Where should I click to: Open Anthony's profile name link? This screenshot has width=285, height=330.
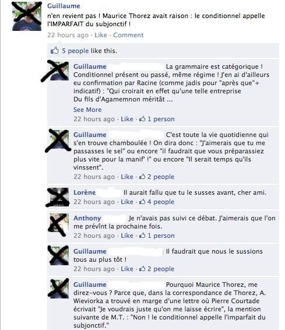point(87,218)
